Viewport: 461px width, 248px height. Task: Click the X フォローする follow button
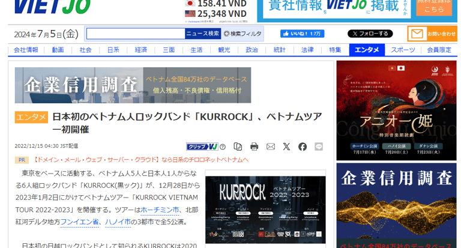pos(370,34)
